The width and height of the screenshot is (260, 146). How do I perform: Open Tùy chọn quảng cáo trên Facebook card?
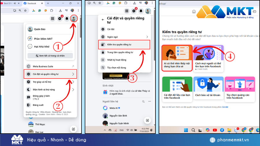pyautogui.click(x=239, y=89)
